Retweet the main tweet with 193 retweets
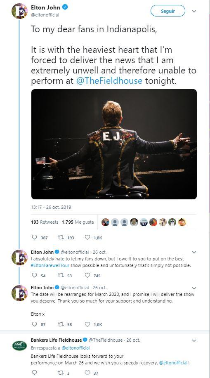Image resolution: width=210 pixels, height=378 pixels. pos(61,237)
